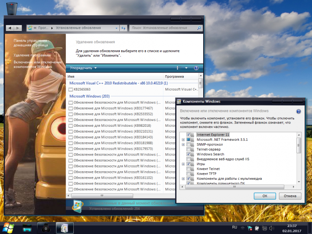Sort updates by the Имя column

coord(115,76)
